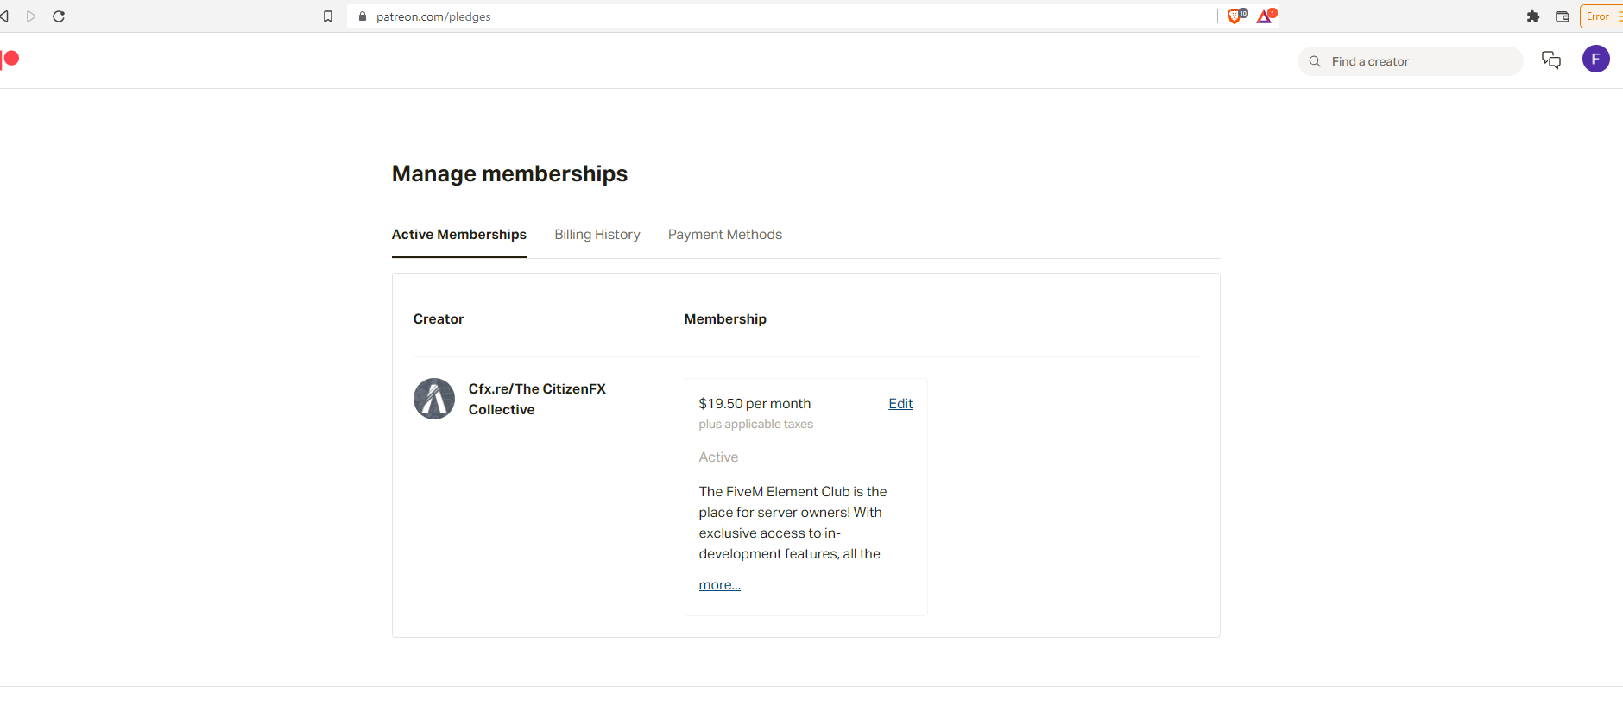
Task: Edit the $19.50 membership
Action: click(x=900, y=404)
